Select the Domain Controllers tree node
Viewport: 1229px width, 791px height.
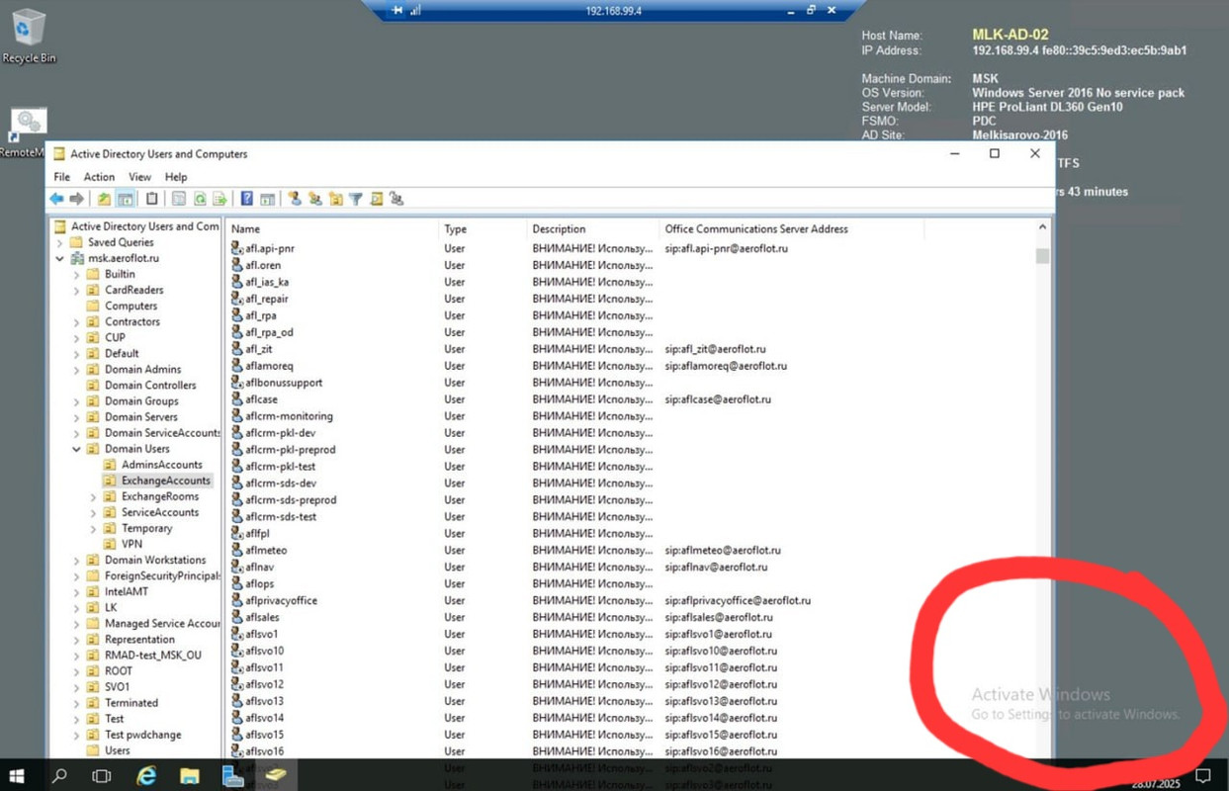tap(150, 385)
